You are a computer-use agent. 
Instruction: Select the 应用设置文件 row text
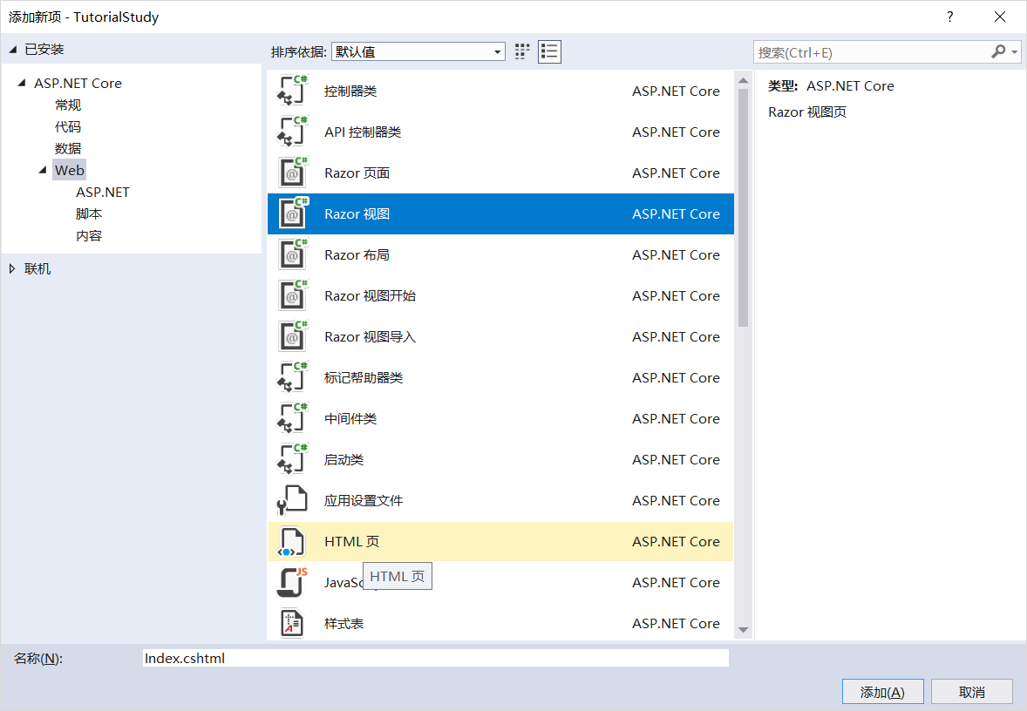point(364,500)
